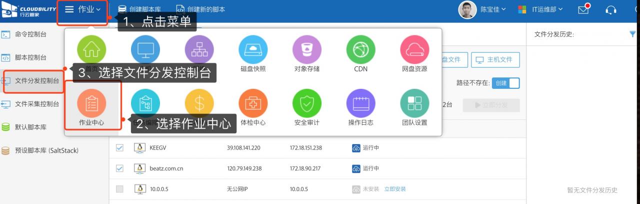Open the 磁盘快照 disk snapshot icon

(x=253, y=50)
